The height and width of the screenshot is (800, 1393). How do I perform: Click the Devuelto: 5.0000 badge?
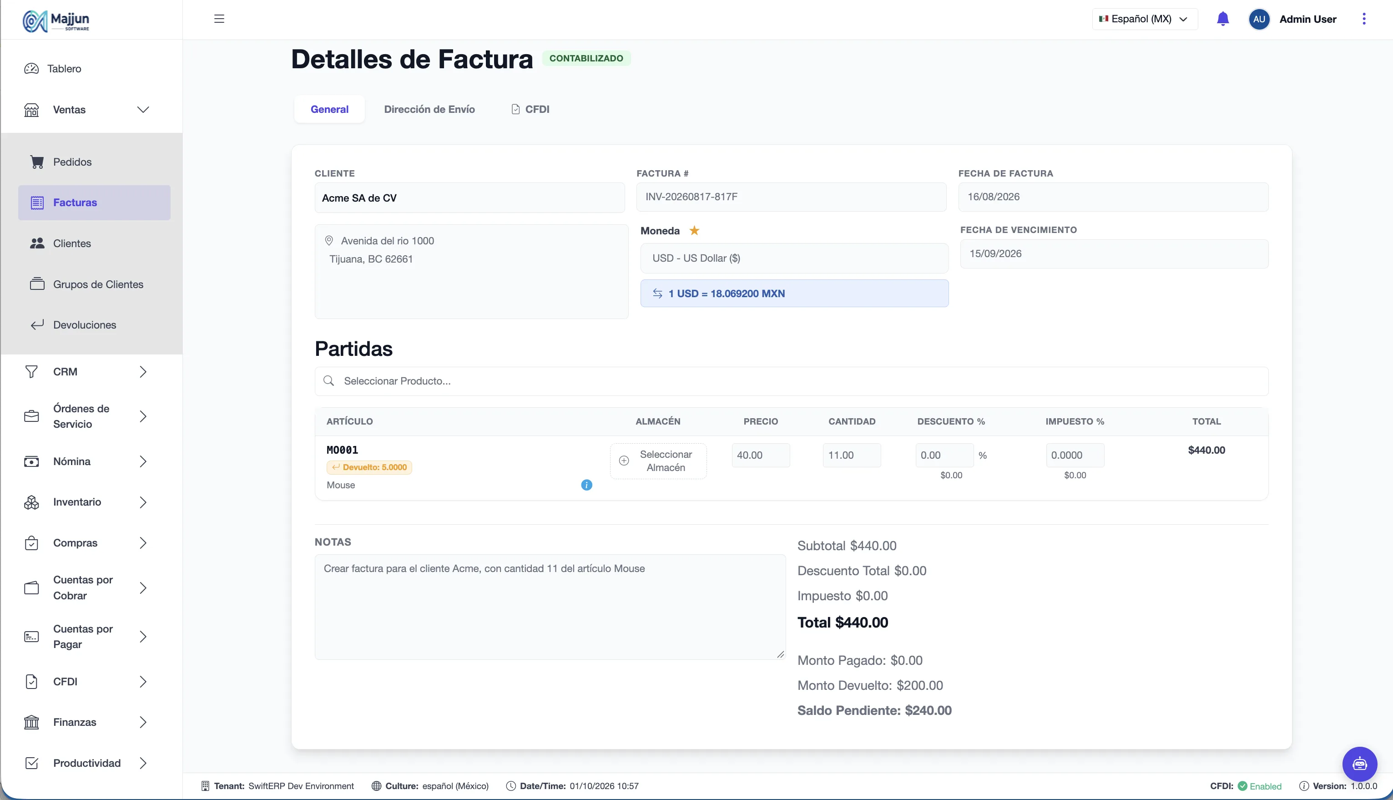(x=369, y=467)
